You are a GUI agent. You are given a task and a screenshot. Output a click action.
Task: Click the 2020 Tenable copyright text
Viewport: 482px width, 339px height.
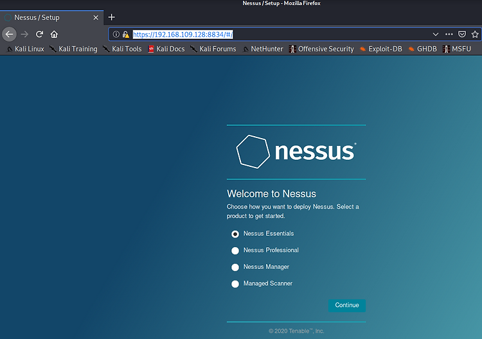tap(296, 331)
